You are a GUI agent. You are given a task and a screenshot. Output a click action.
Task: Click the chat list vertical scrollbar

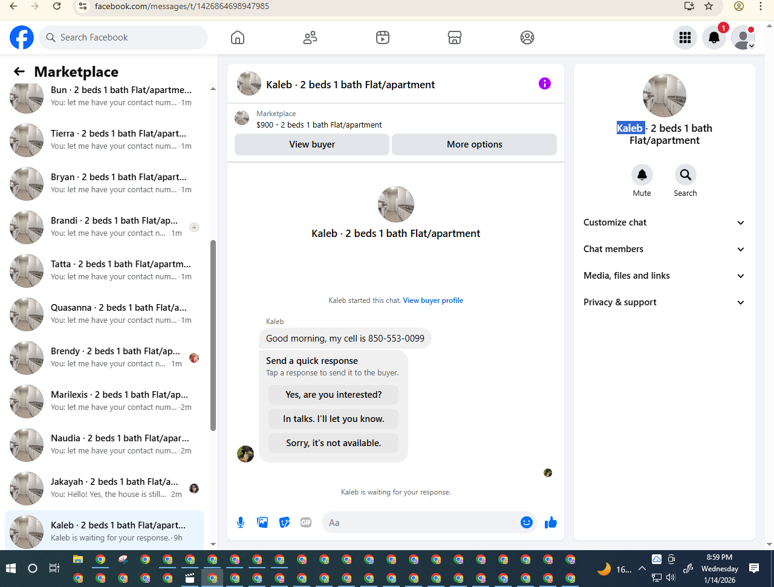(x=213, y=336)
